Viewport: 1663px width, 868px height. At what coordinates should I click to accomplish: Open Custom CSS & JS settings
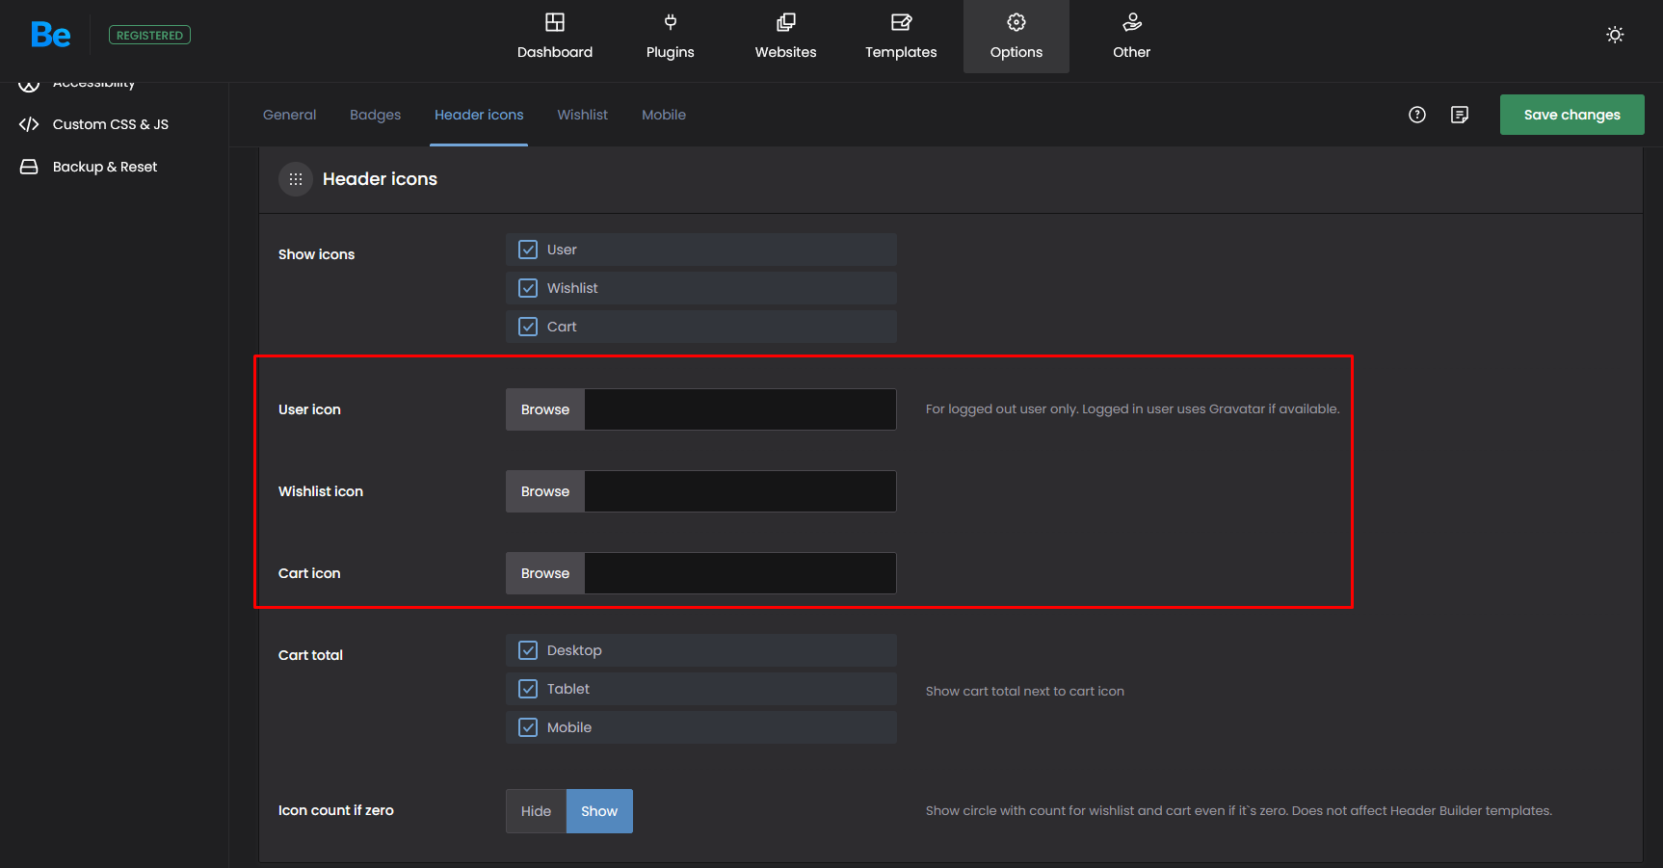(x=111, y=124)
